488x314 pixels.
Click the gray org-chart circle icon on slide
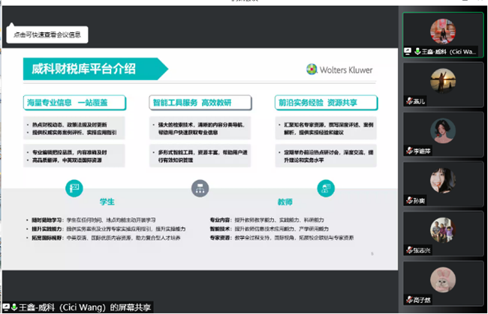(x=200, y=188)
